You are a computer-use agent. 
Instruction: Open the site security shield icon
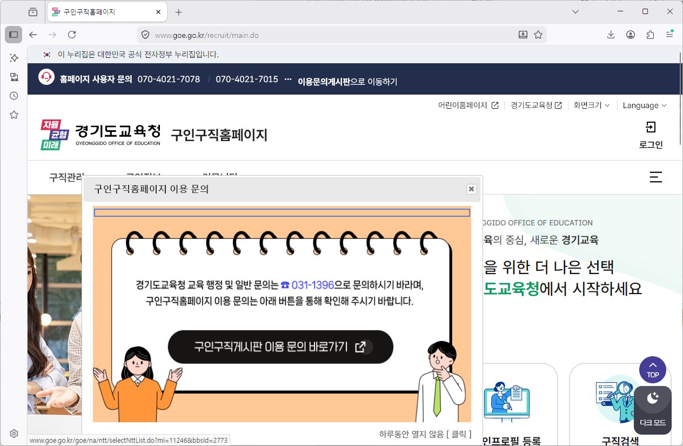pyautogui.click(x=145, y=35)
